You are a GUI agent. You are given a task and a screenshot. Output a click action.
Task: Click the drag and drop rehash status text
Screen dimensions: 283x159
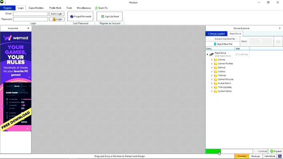point(120,156)
